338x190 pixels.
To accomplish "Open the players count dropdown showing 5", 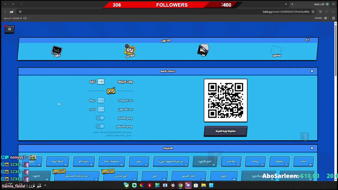I will click(101, 109).
